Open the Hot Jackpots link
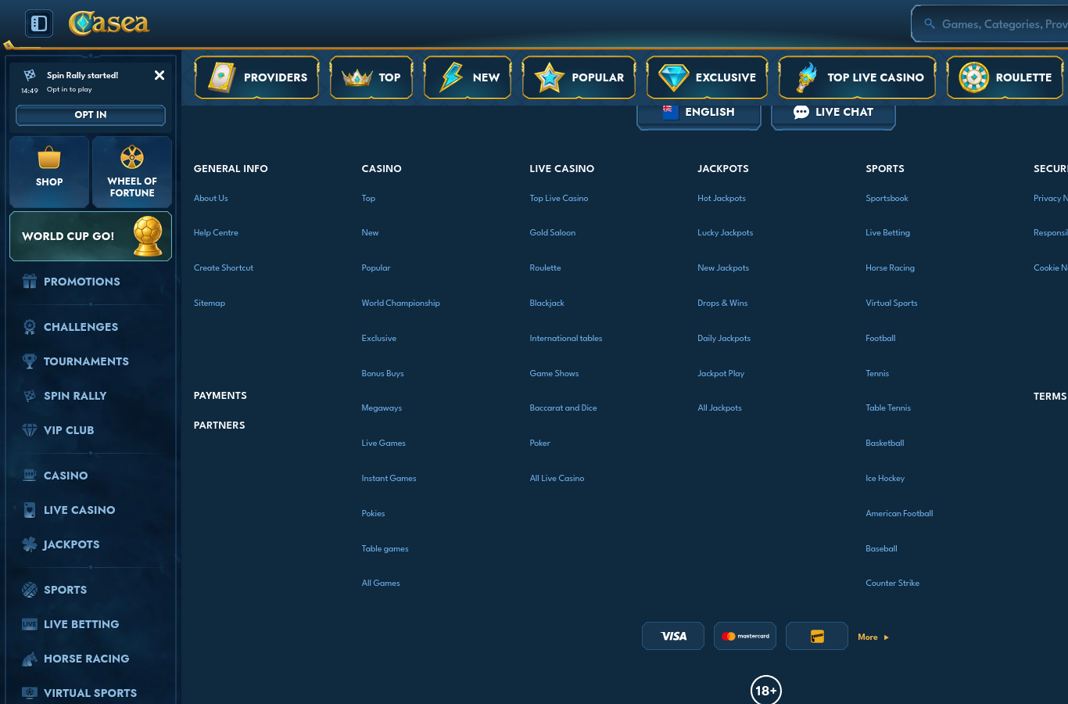The width and height of the screenshot is (1068, 704). [722, 199]
